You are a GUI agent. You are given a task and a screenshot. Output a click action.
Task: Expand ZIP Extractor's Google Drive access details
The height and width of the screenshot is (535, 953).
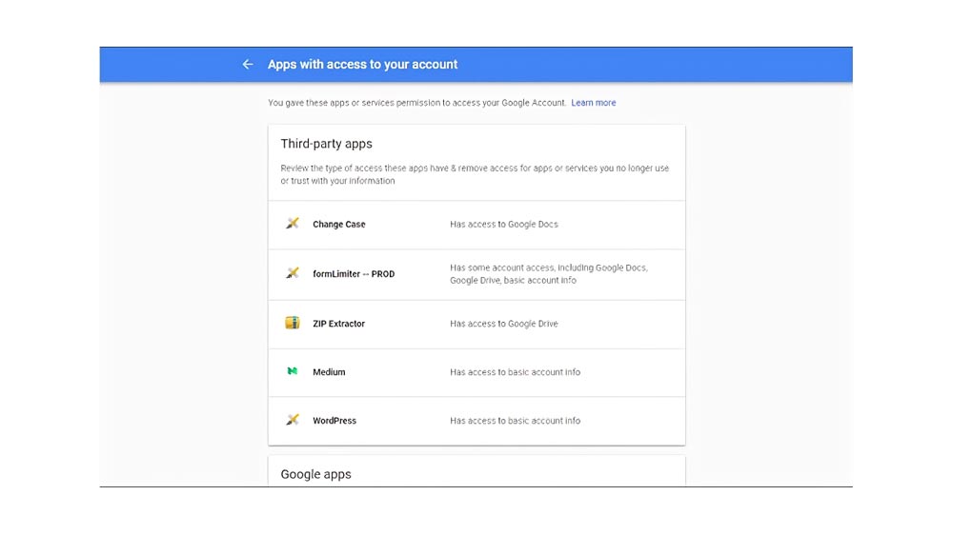point(503,324)
